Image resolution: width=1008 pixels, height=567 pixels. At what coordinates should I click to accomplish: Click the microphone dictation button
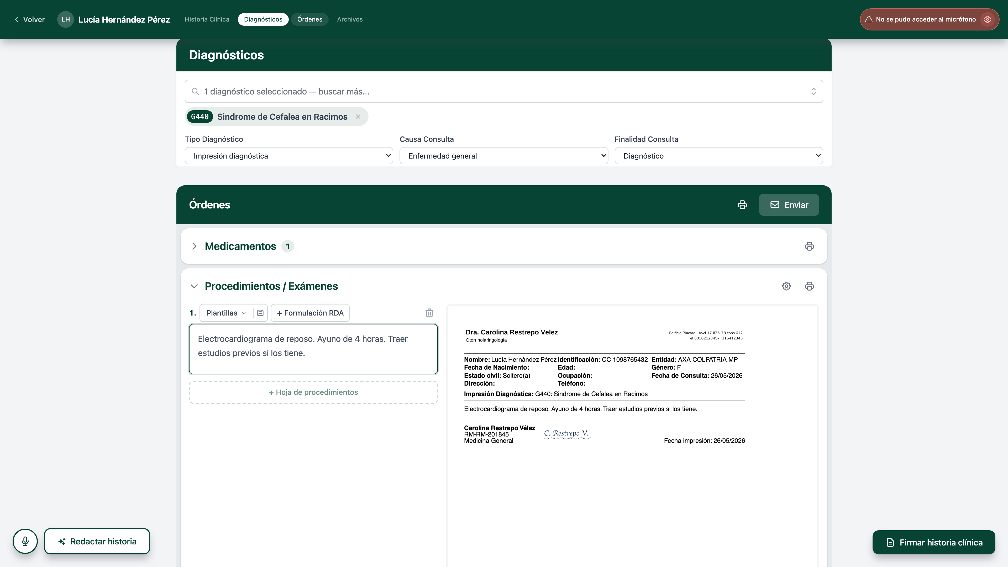25,541
